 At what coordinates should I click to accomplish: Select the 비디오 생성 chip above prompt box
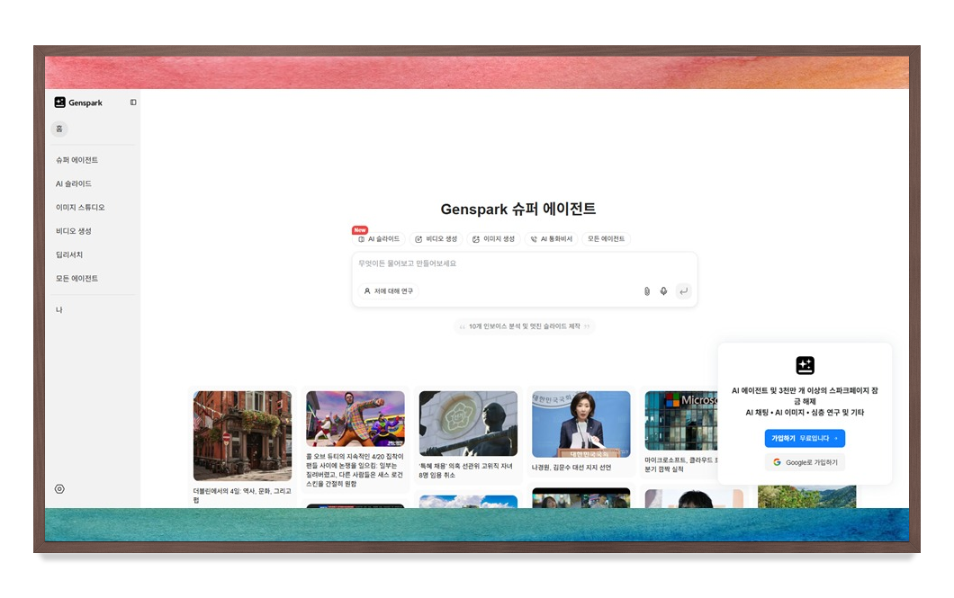436,239
